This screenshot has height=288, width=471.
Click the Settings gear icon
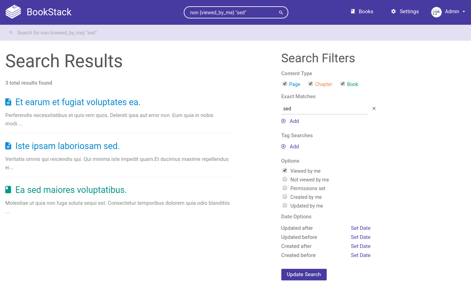[x=393, y=11]
